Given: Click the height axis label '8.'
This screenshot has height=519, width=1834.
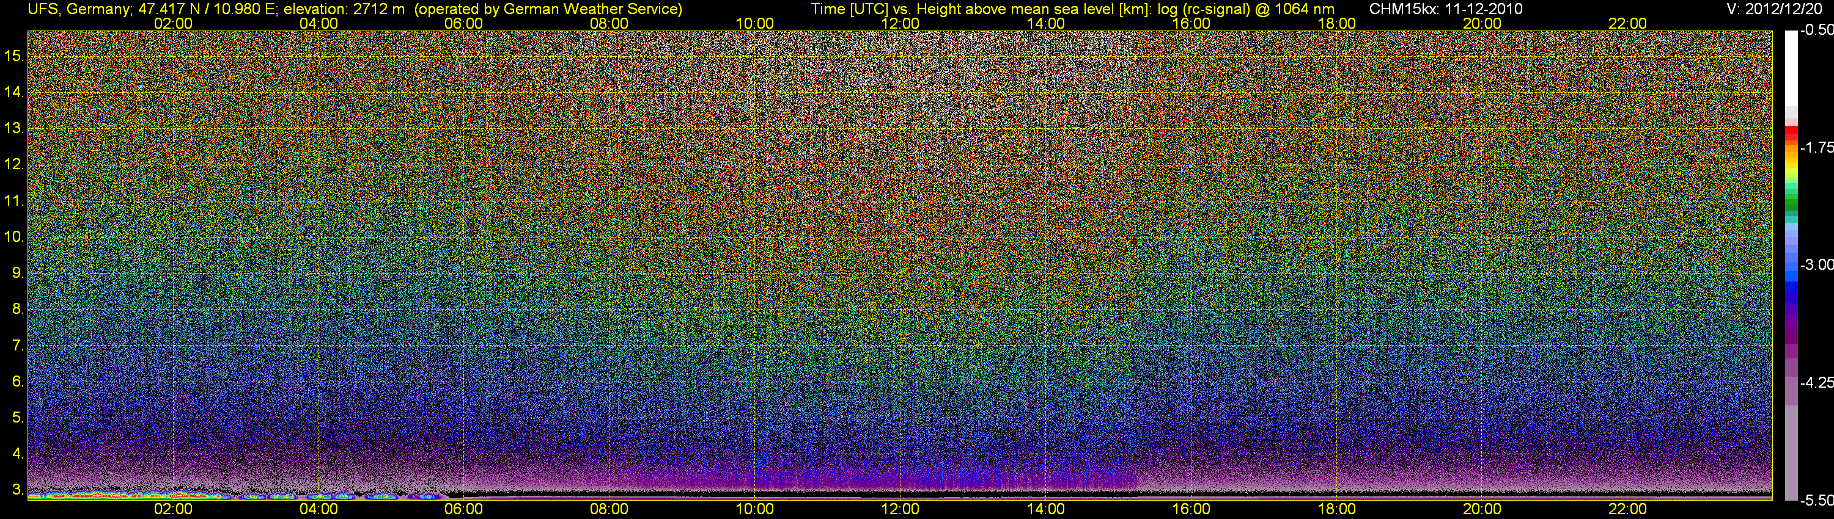Looking at the screenshot, I should click(18, 310).
